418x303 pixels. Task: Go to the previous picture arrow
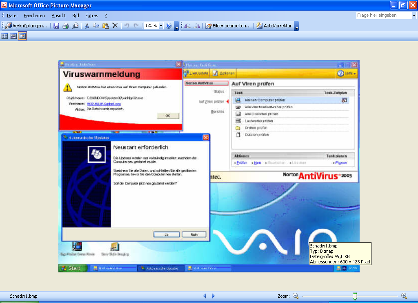[x=205, y=296]
